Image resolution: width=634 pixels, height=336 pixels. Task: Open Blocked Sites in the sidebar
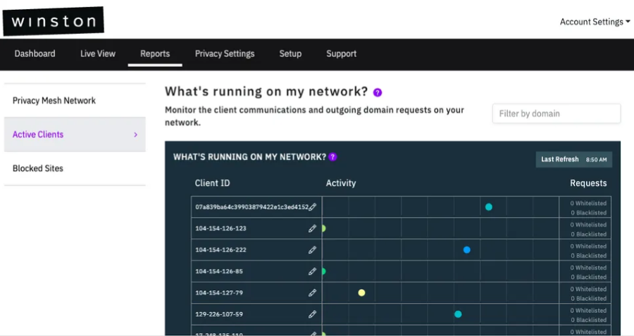[x=75, y=168]
